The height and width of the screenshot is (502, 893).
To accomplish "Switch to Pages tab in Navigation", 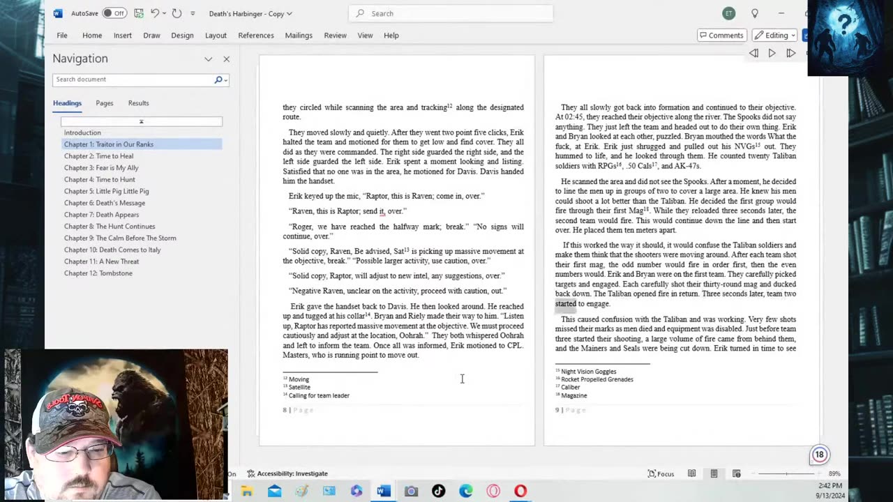I will [105, 103].
